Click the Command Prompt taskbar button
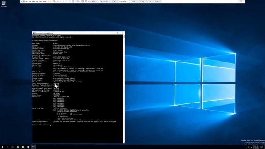265x149 pixels. point(33,147)
